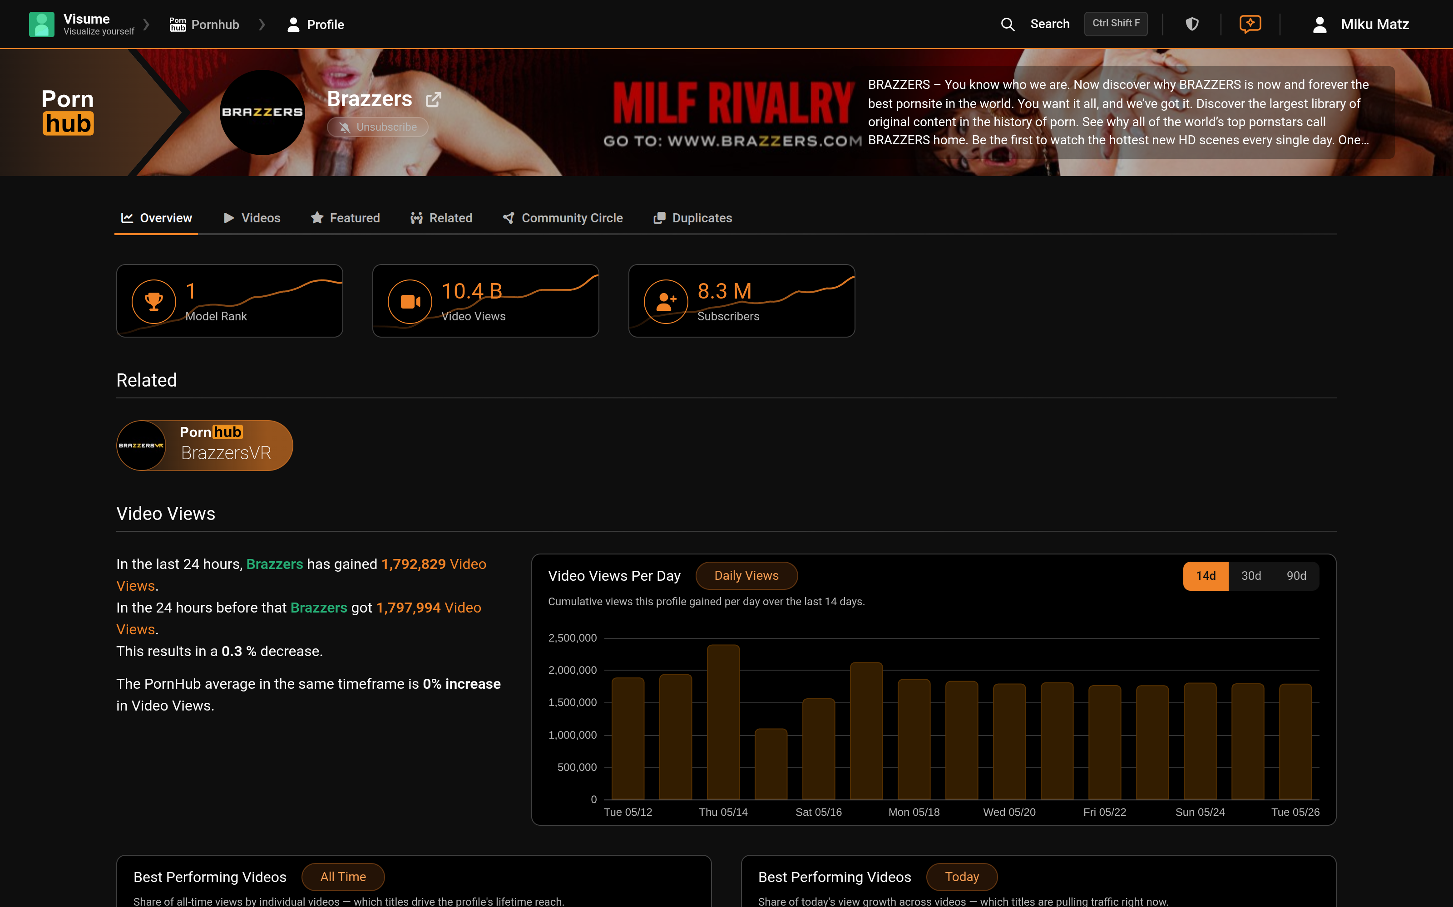Open the BrazzersVR related profile card
The height and width of the screenshot is (907, 1453).
click(205, 445)
